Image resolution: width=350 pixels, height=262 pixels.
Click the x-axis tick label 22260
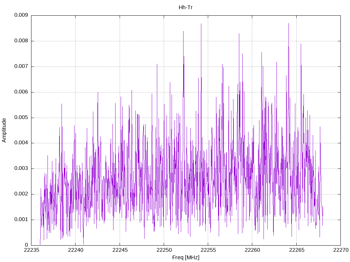coord(253,250)
